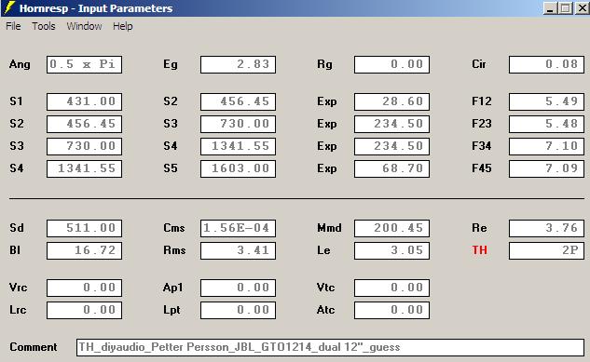Click the Exp field showing 68.70
590x362 pixels.
391,168
